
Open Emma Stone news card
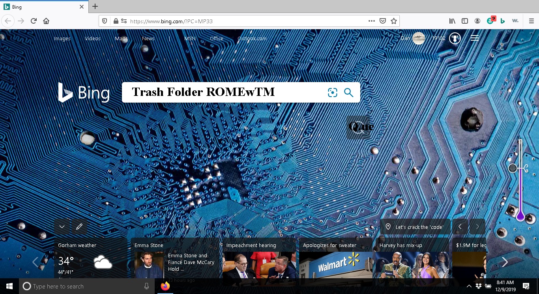175,258
